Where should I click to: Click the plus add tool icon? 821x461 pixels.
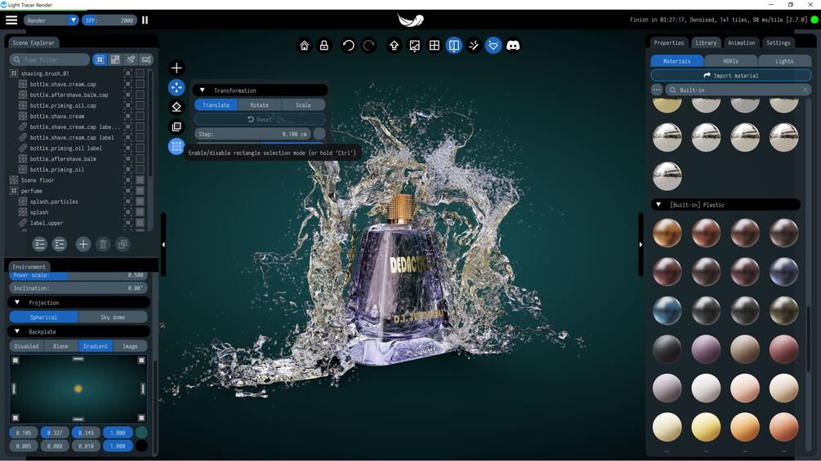pos(176,68)
